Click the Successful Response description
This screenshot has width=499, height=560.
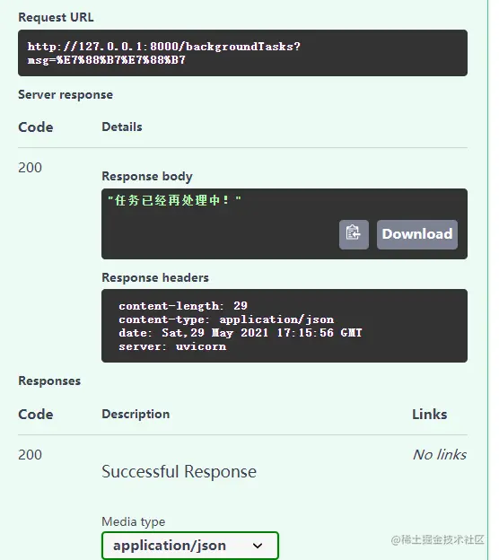coord(179,471)
